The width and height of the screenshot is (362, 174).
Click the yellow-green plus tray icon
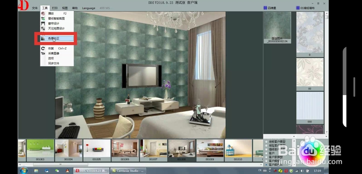click(280, 171)
